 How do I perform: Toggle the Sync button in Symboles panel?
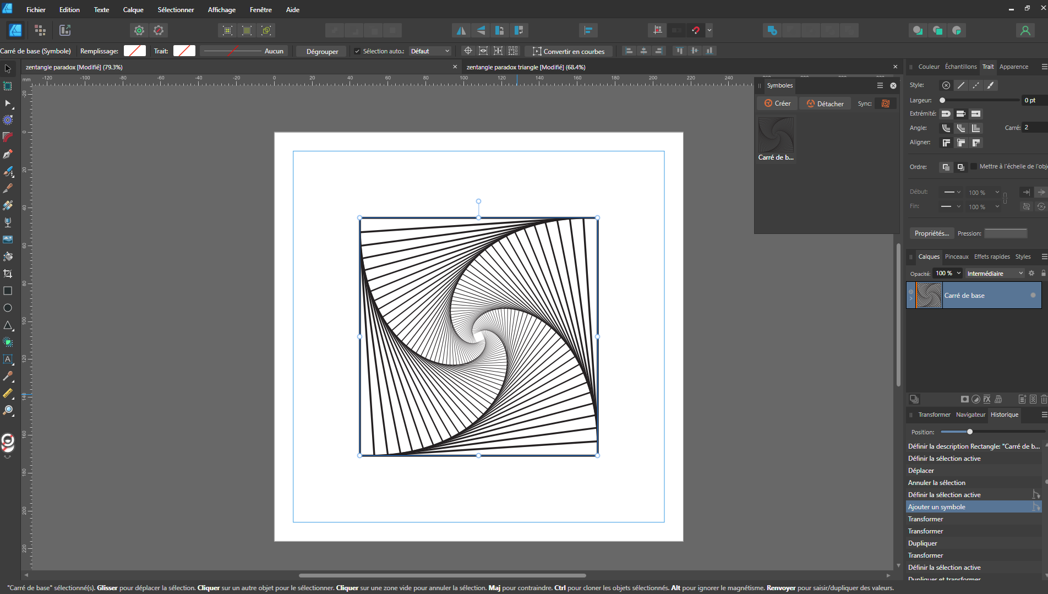(886, 103)
